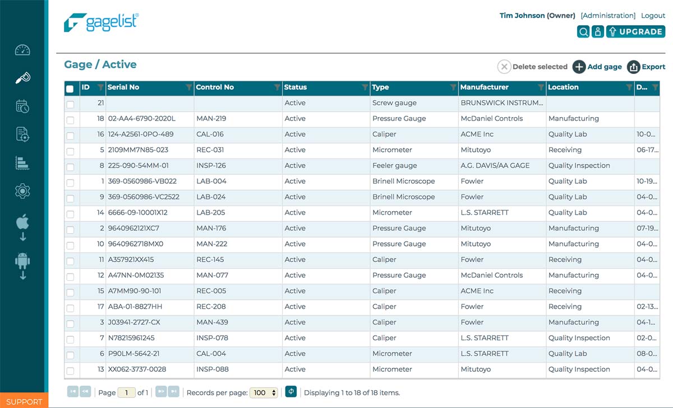Sort by the Manufacturer column header
This screenshot has width=673, height=408.
point(485,87)
